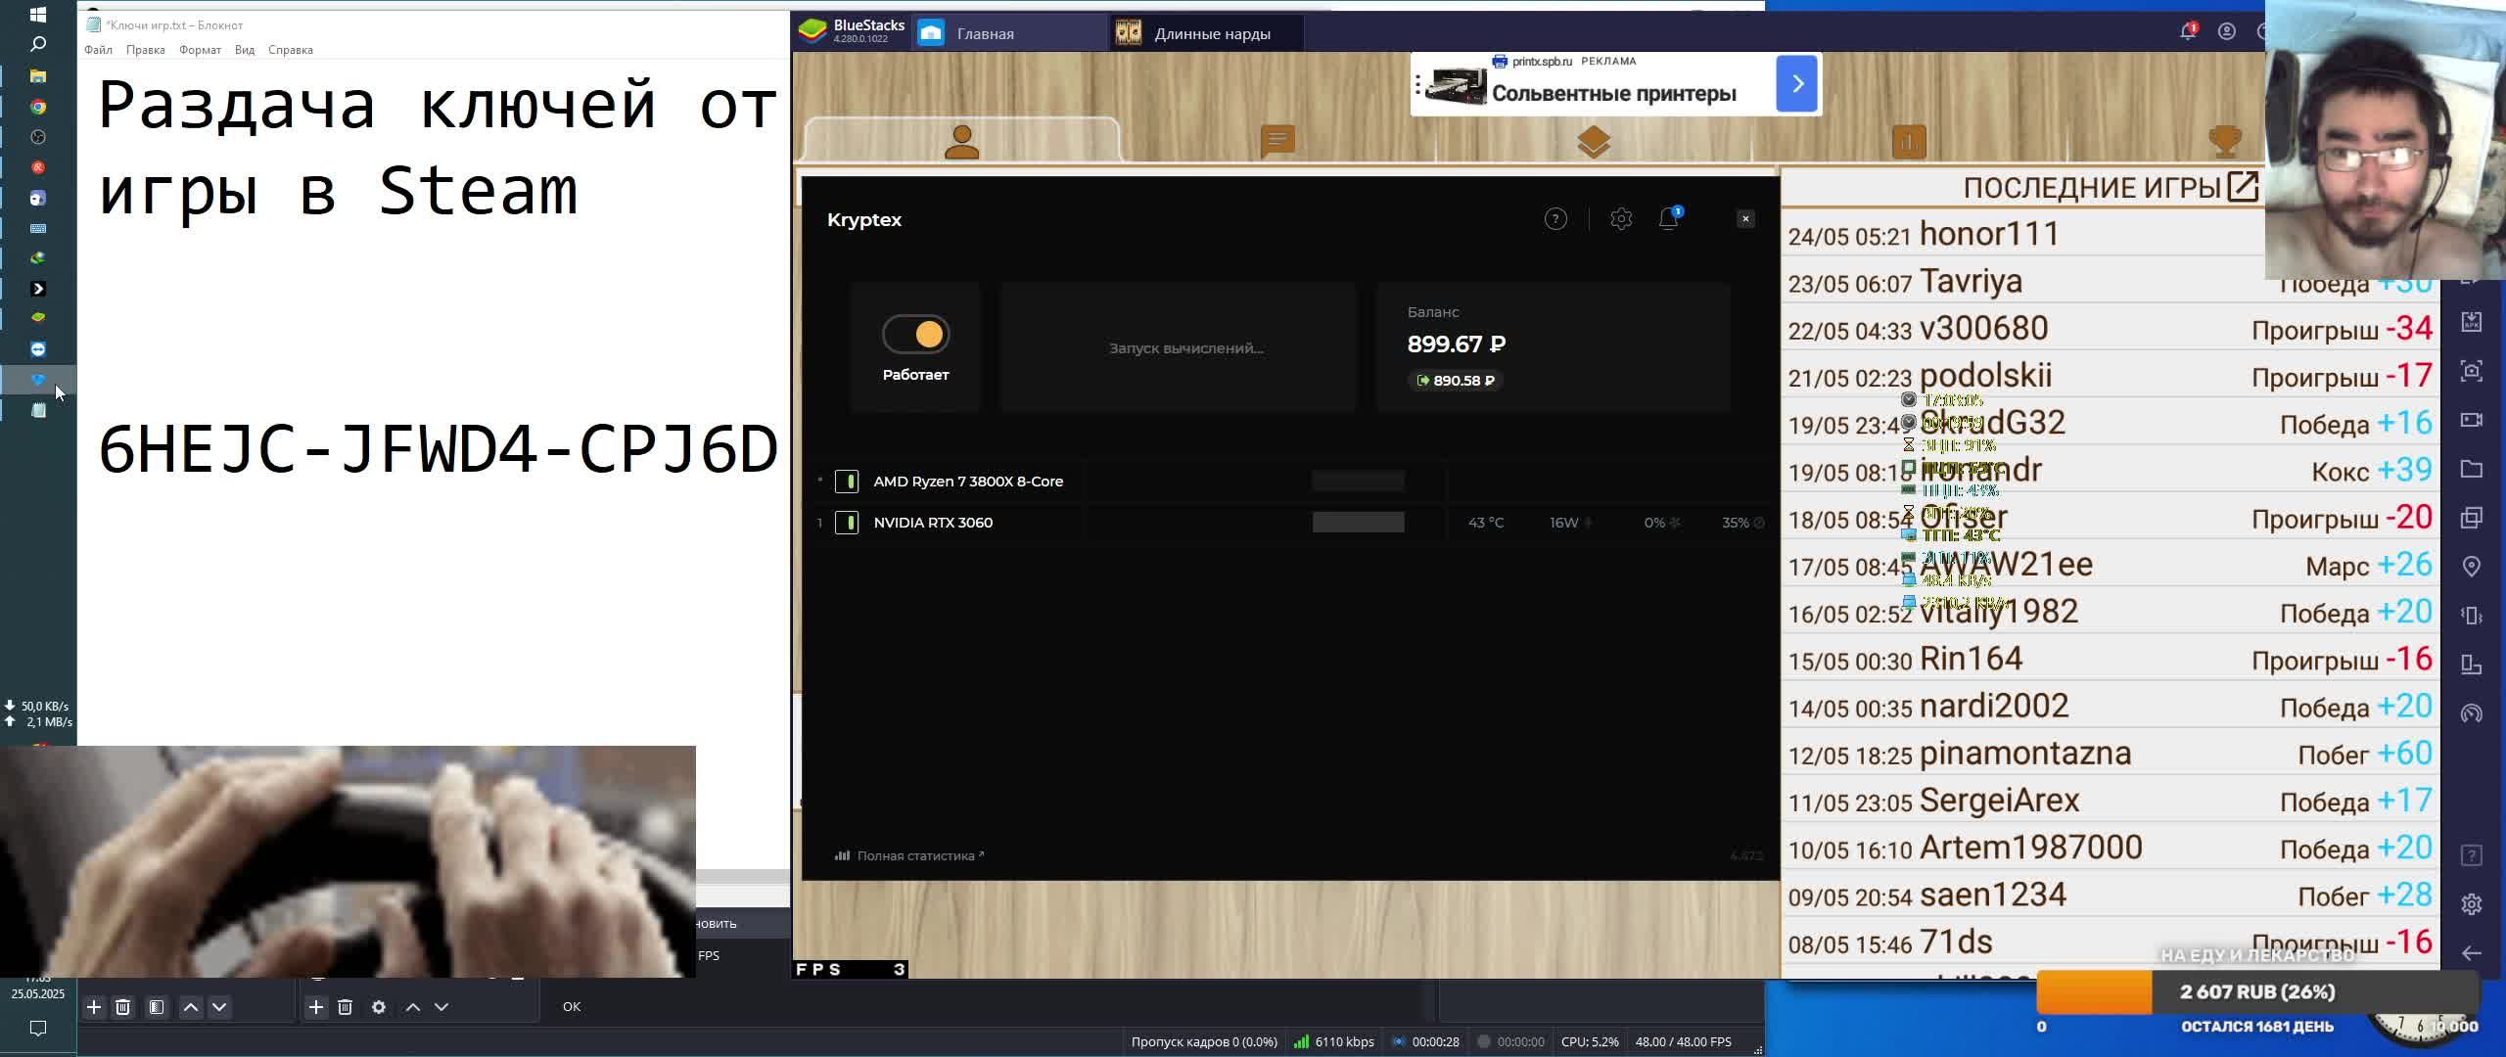
Task: Open the Формат menu in Notepad
Action: point(200,50)
